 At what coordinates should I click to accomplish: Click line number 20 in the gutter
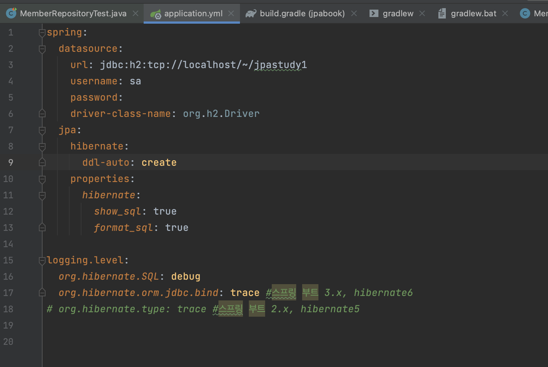coord(8,342)
